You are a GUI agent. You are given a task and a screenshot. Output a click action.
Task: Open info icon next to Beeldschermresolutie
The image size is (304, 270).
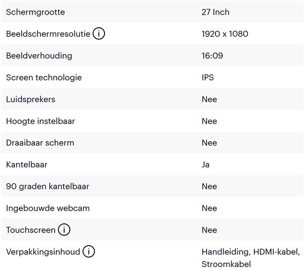pyautogui.click(x=99, y=34)
